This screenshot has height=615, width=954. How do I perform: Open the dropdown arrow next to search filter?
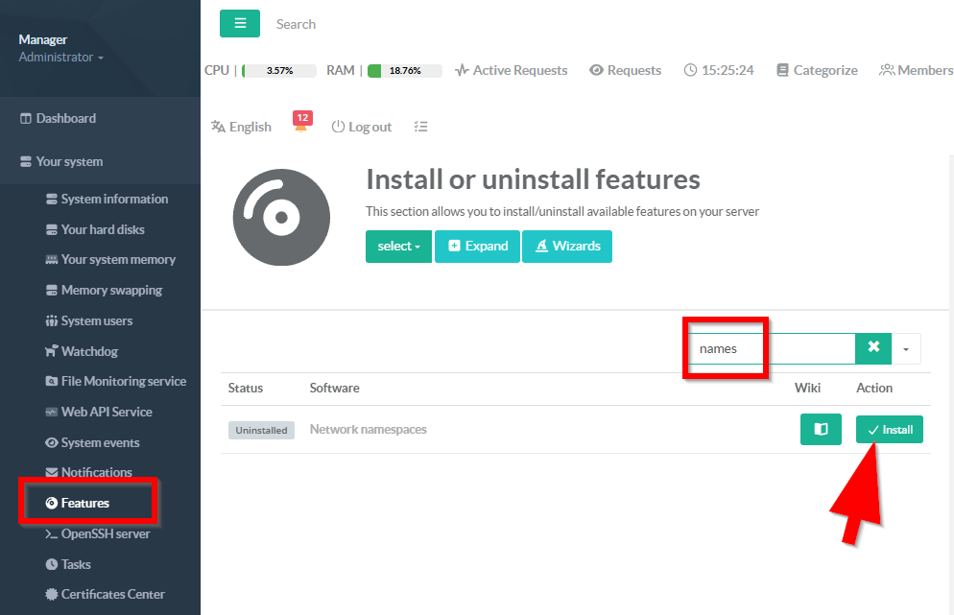906,349
